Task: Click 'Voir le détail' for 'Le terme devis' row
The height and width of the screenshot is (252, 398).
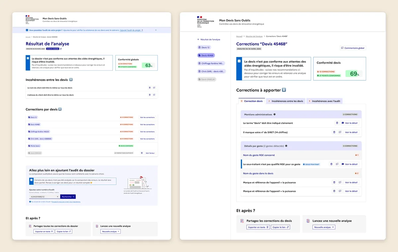Action: click(350, 123)
